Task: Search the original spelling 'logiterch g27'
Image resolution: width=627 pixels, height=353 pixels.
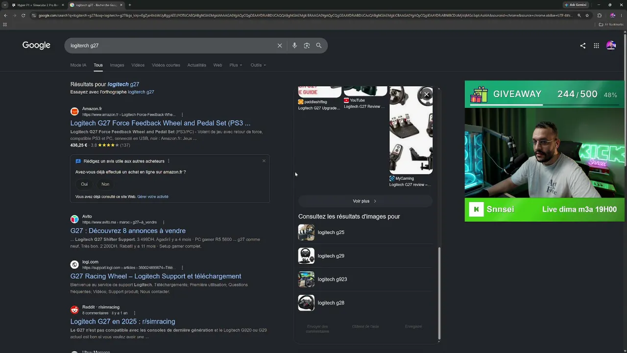Action: pos(141,92)
